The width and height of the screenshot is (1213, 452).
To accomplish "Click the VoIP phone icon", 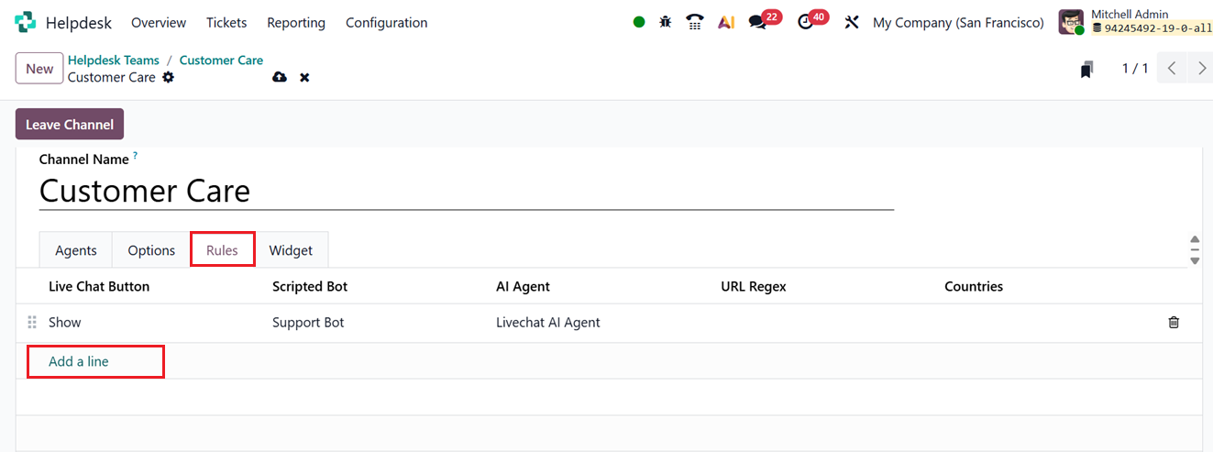I will 695,22.
